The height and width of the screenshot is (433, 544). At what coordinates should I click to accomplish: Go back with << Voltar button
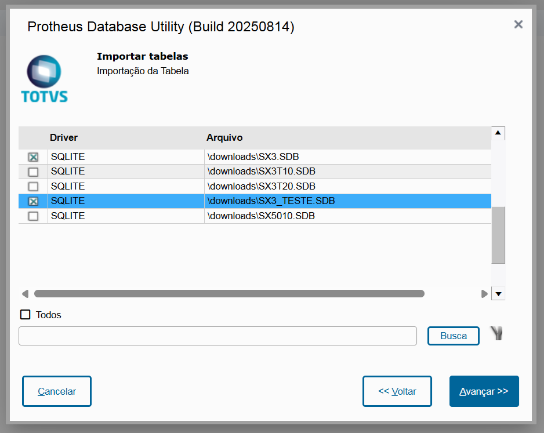[x=397, y=391]
